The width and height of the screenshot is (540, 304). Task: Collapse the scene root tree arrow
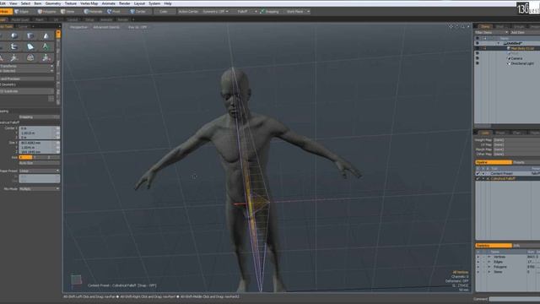(x=498, y=43)
